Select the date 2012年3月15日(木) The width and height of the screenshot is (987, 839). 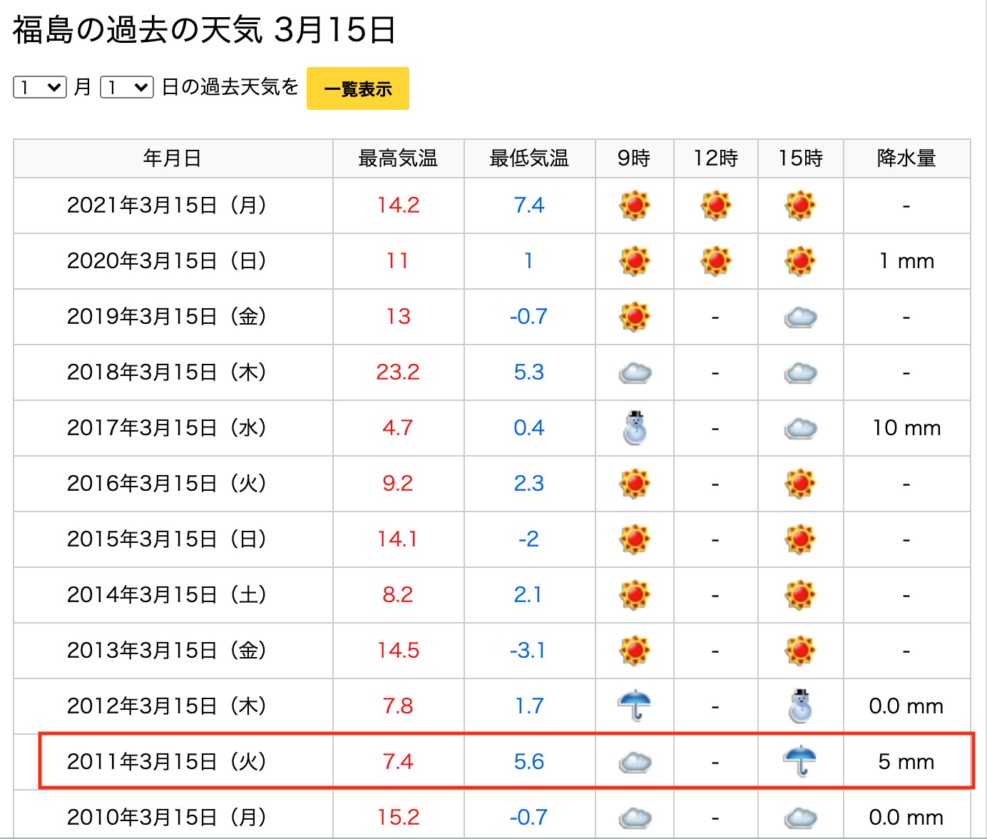168,706
